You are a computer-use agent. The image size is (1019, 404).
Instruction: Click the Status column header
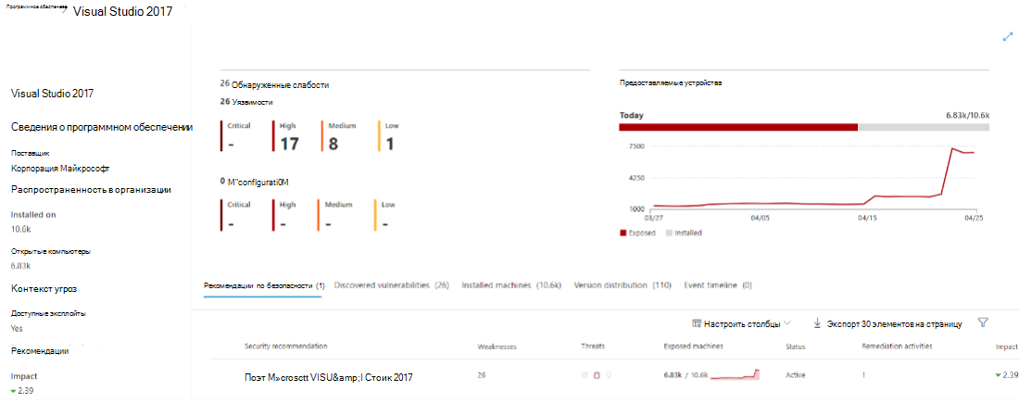796,347
